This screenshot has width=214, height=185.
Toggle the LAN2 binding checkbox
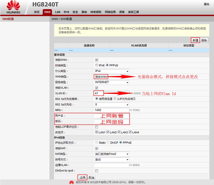point(108,132)
